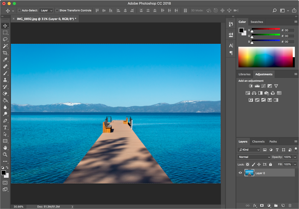Select the Hand tool
Image resolution: width=299 pixels, height=209 pixels.
pyautogui.click(x=5, y=148)
